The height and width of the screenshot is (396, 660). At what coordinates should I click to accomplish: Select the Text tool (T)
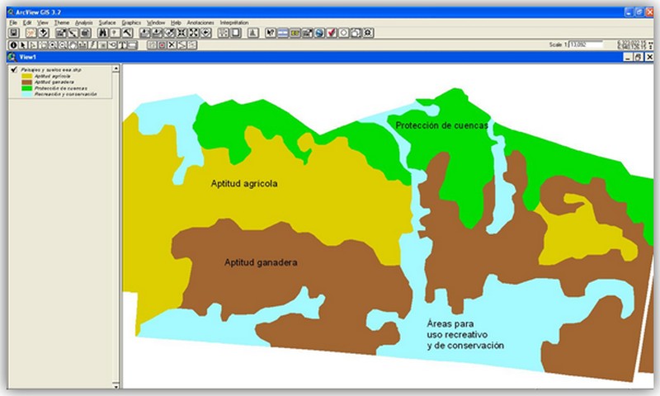[122, 44]
